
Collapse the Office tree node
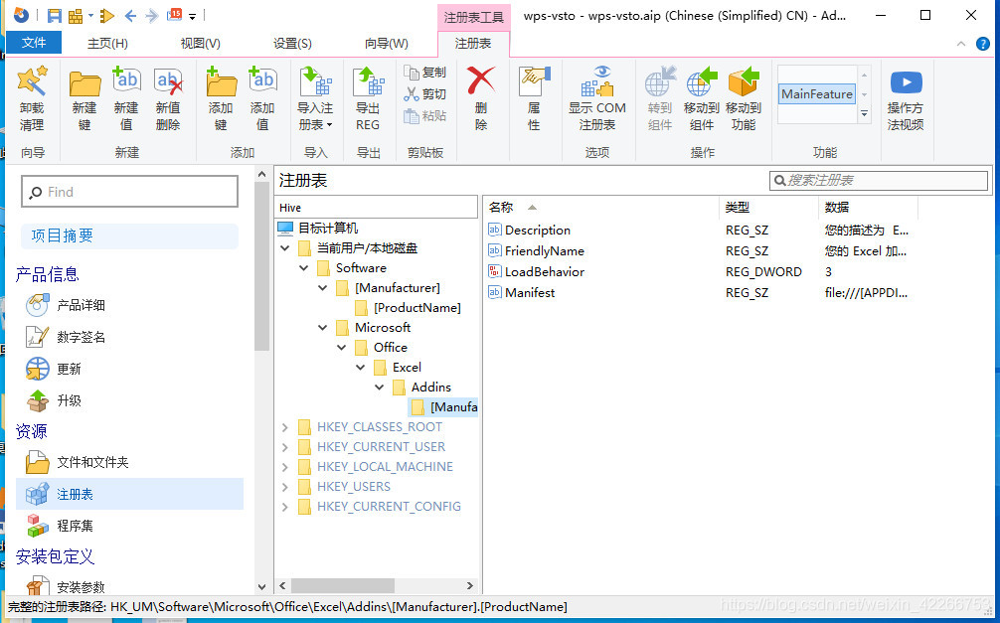tap(342, 348)
